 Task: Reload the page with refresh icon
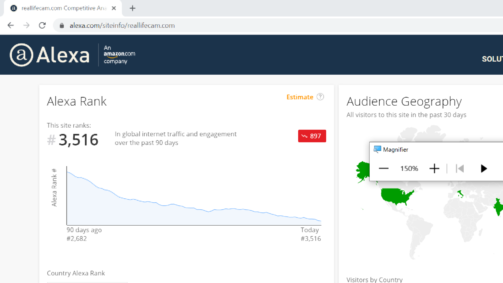point(42,25)
